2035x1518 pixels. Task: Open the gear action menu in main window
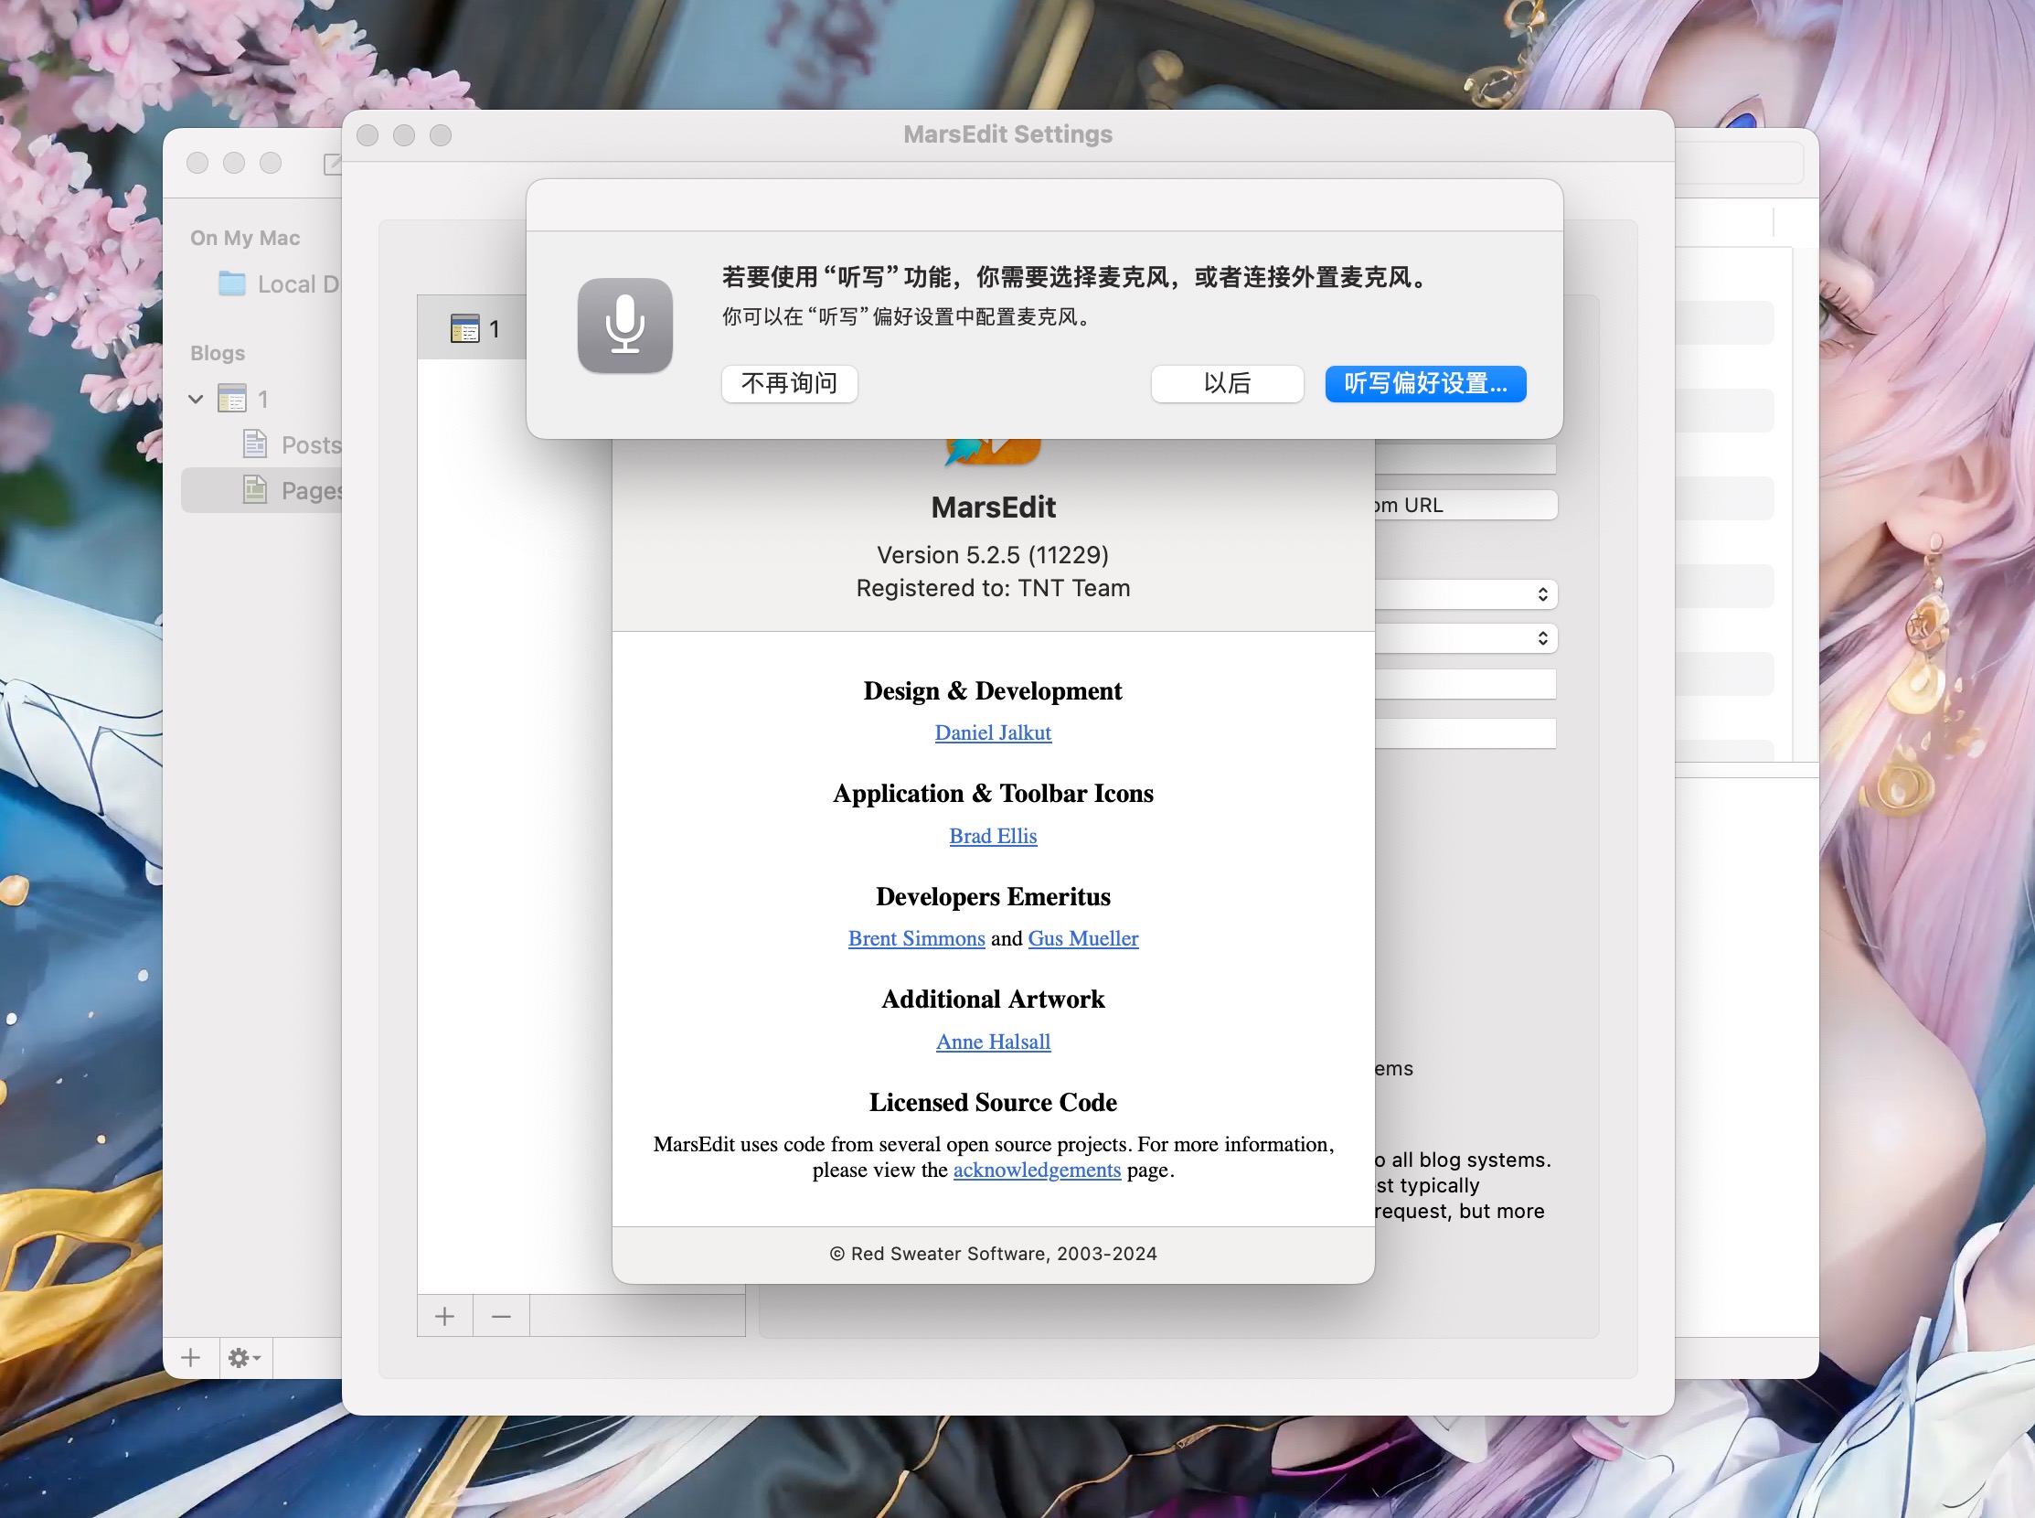point(244,1357)
